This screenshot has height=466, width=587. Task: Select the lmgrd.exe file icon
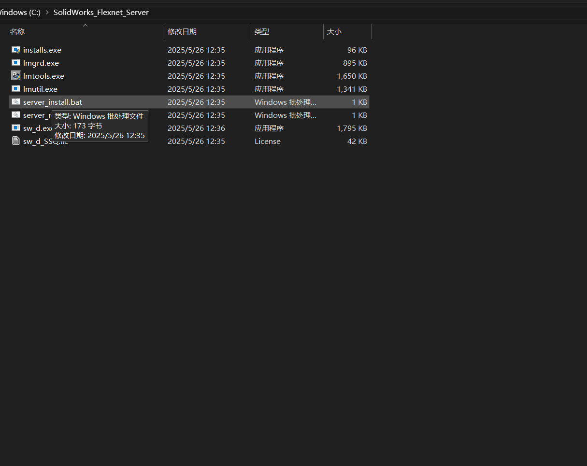pyautogui.click(x=16, y=63)
